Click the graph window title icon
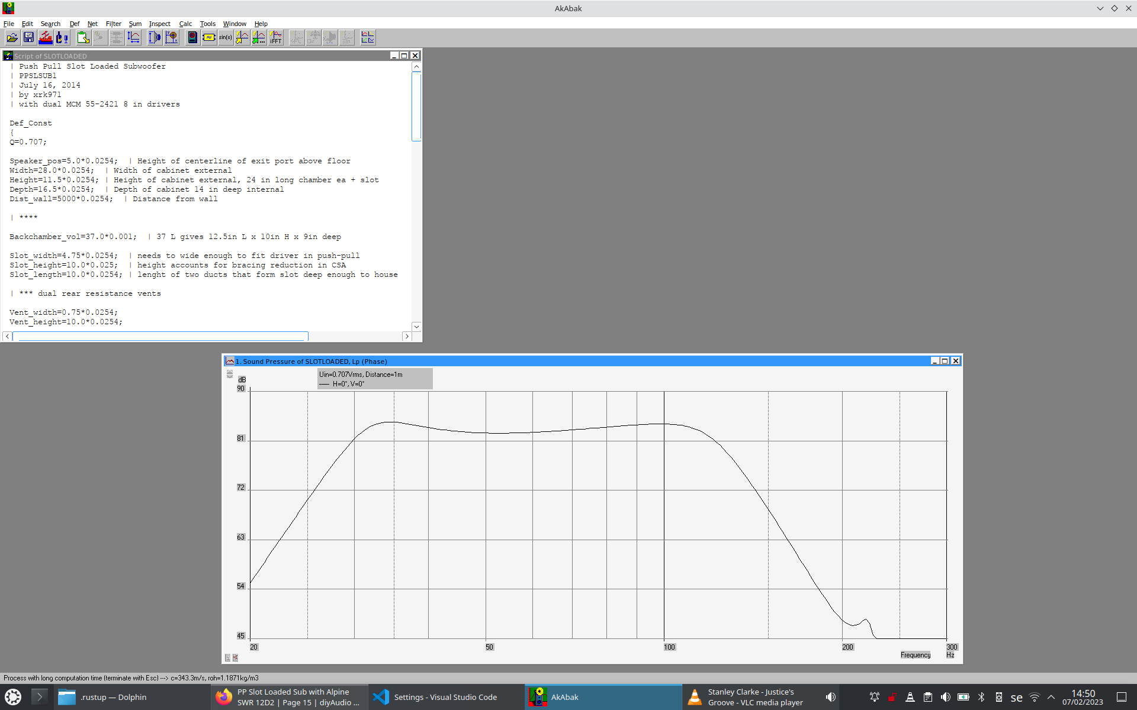1137x710 pixels. pos(230,361)
